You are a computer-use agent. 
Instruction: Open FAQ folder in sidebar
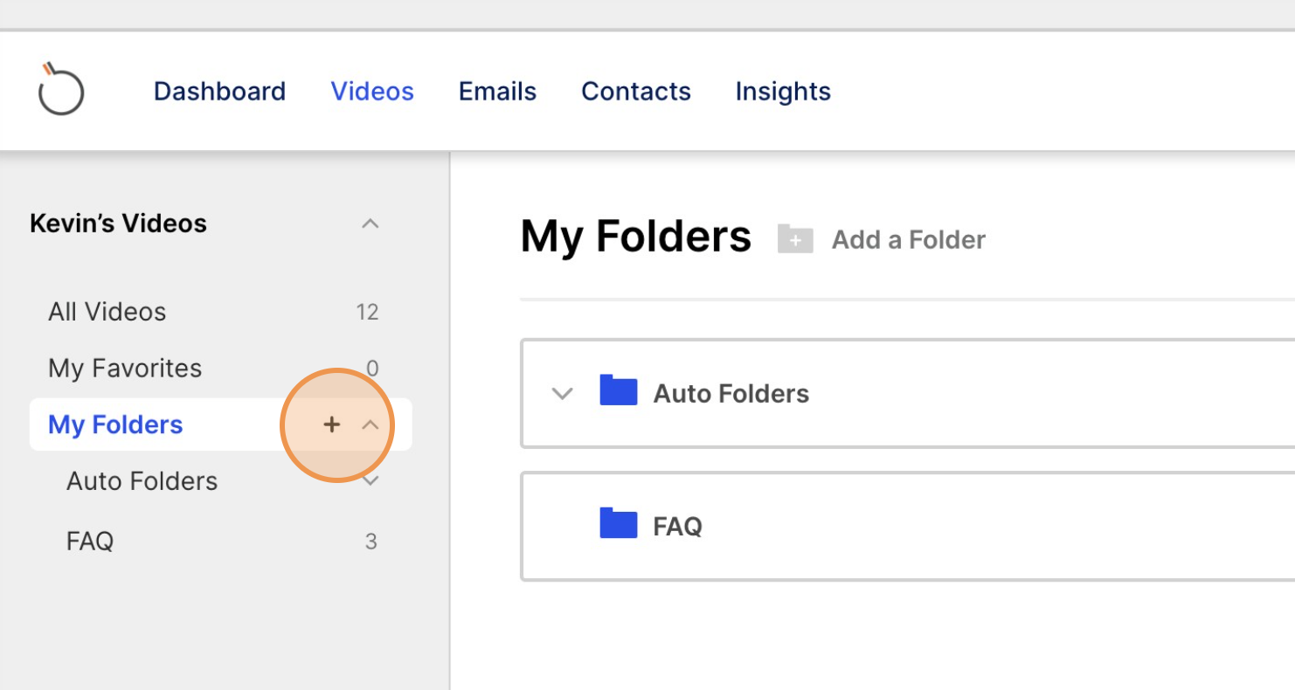(90, 542)
